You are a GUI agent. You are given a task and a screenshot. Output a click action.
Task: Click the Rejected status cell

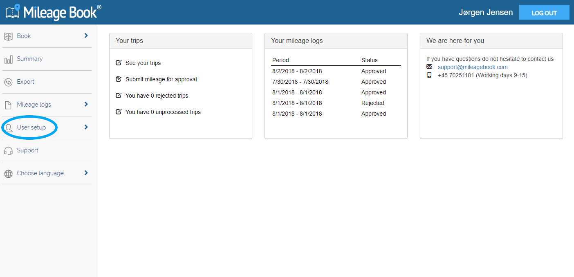(x=373, y=103)
